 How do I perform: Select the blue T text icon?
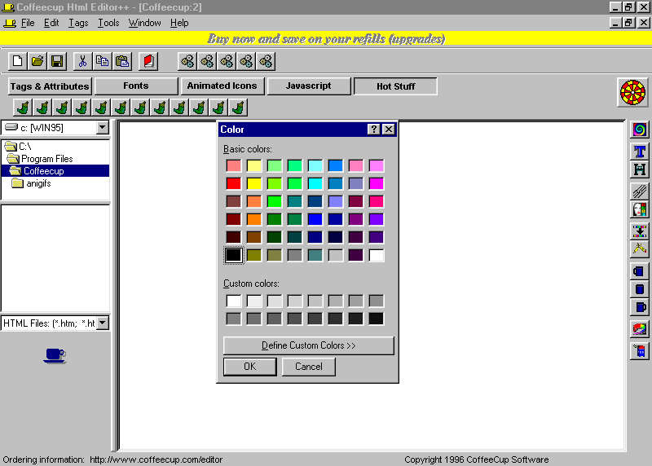(640, 152)
